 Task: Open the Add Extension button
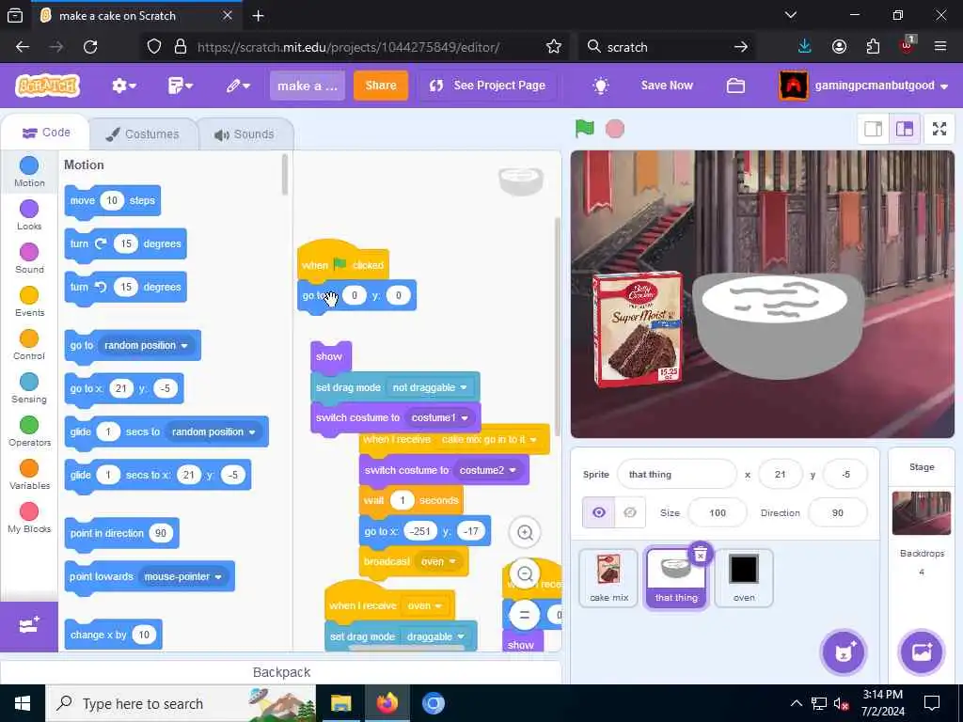tap(29, 626)
